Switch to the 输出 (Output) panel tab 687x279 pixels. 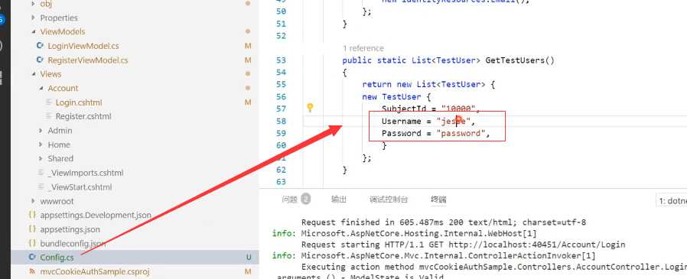339,200
